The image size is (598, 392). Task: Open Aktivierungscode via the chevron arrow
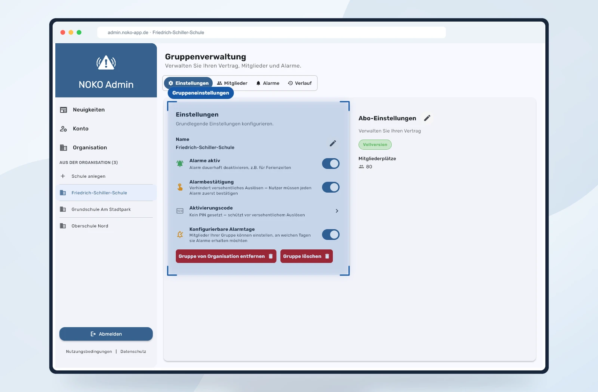point(337,211)
